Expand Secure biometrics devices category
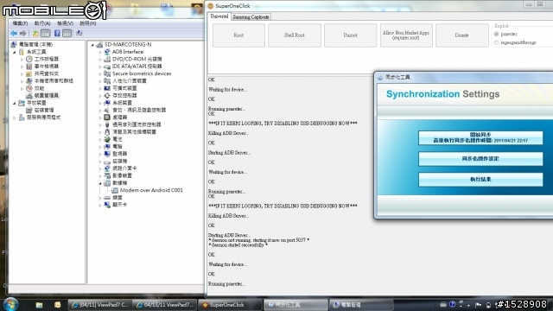553x311 pixels. [100, 73]
